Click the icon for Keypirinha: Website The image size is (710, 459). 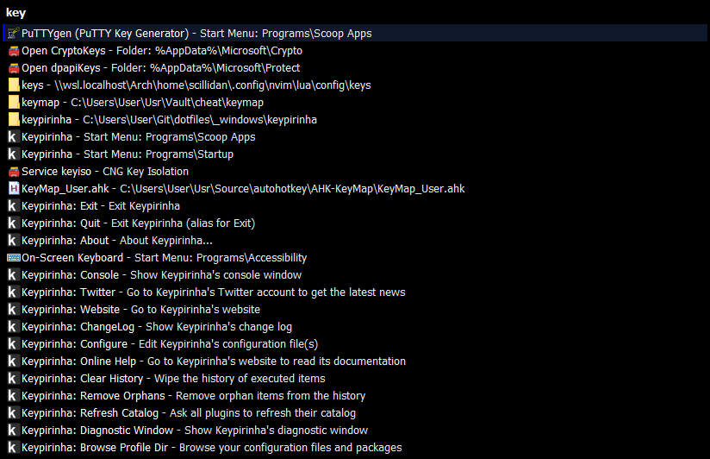click(x=14, y=309)
